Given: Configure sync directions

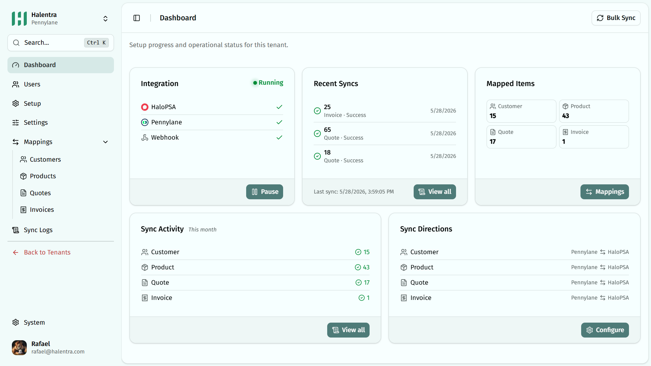Looking at the screenshot, I should [605, 330].
